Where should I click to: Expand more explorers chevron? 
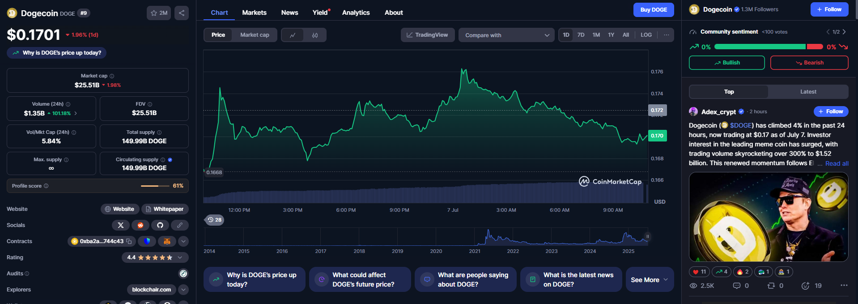tap(183, 290)
